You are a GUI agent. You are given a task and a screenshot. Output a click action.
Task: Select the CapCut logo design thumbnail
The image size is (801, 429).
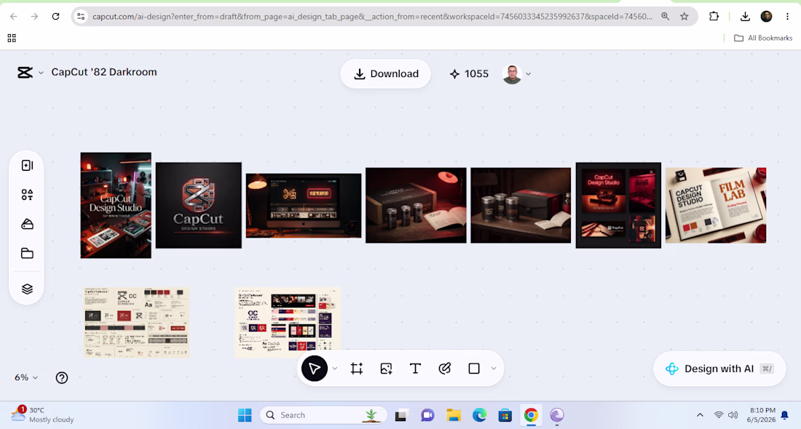pos(199,205)
